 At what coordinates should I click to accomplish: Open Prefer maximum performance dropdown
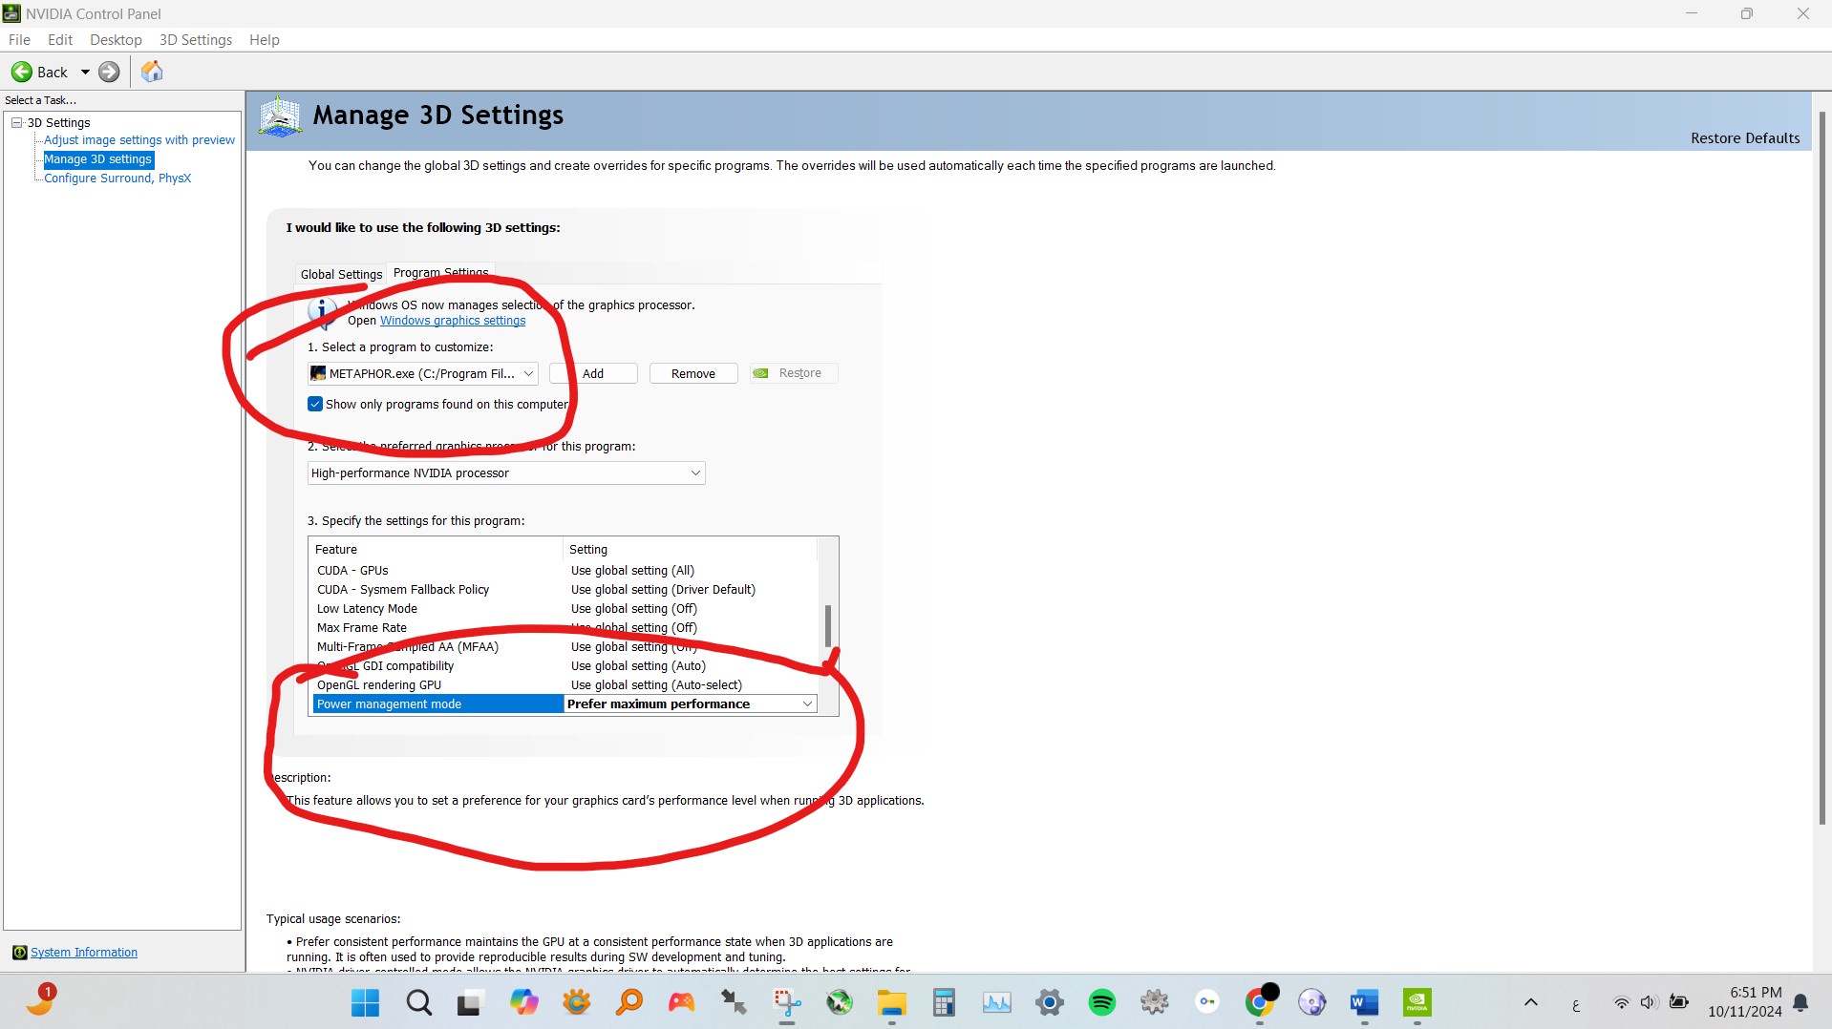click(691, 704)
